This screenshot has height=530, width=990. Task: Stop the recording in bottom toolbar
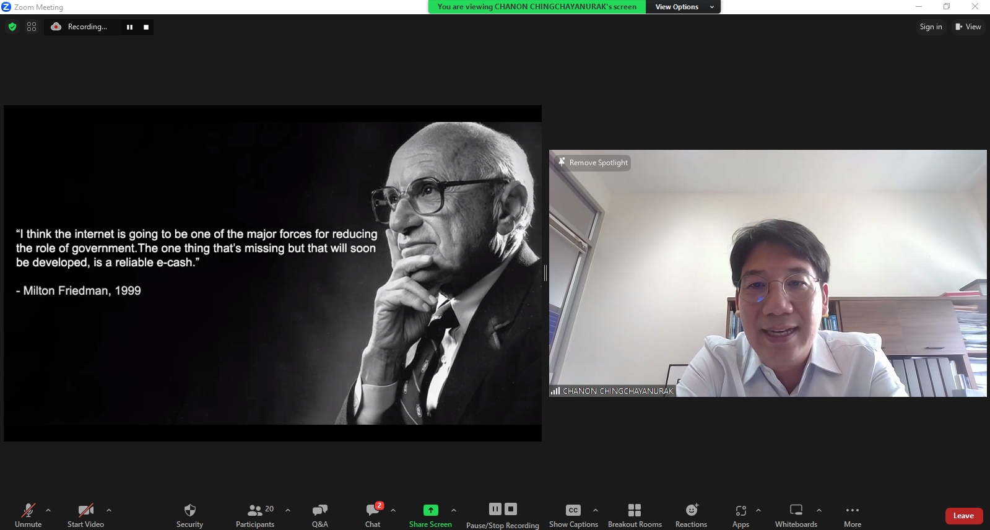511,509
